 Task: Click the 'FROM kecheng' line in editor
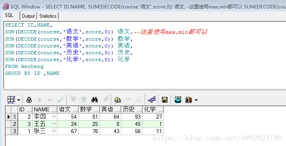pos(24,66)
